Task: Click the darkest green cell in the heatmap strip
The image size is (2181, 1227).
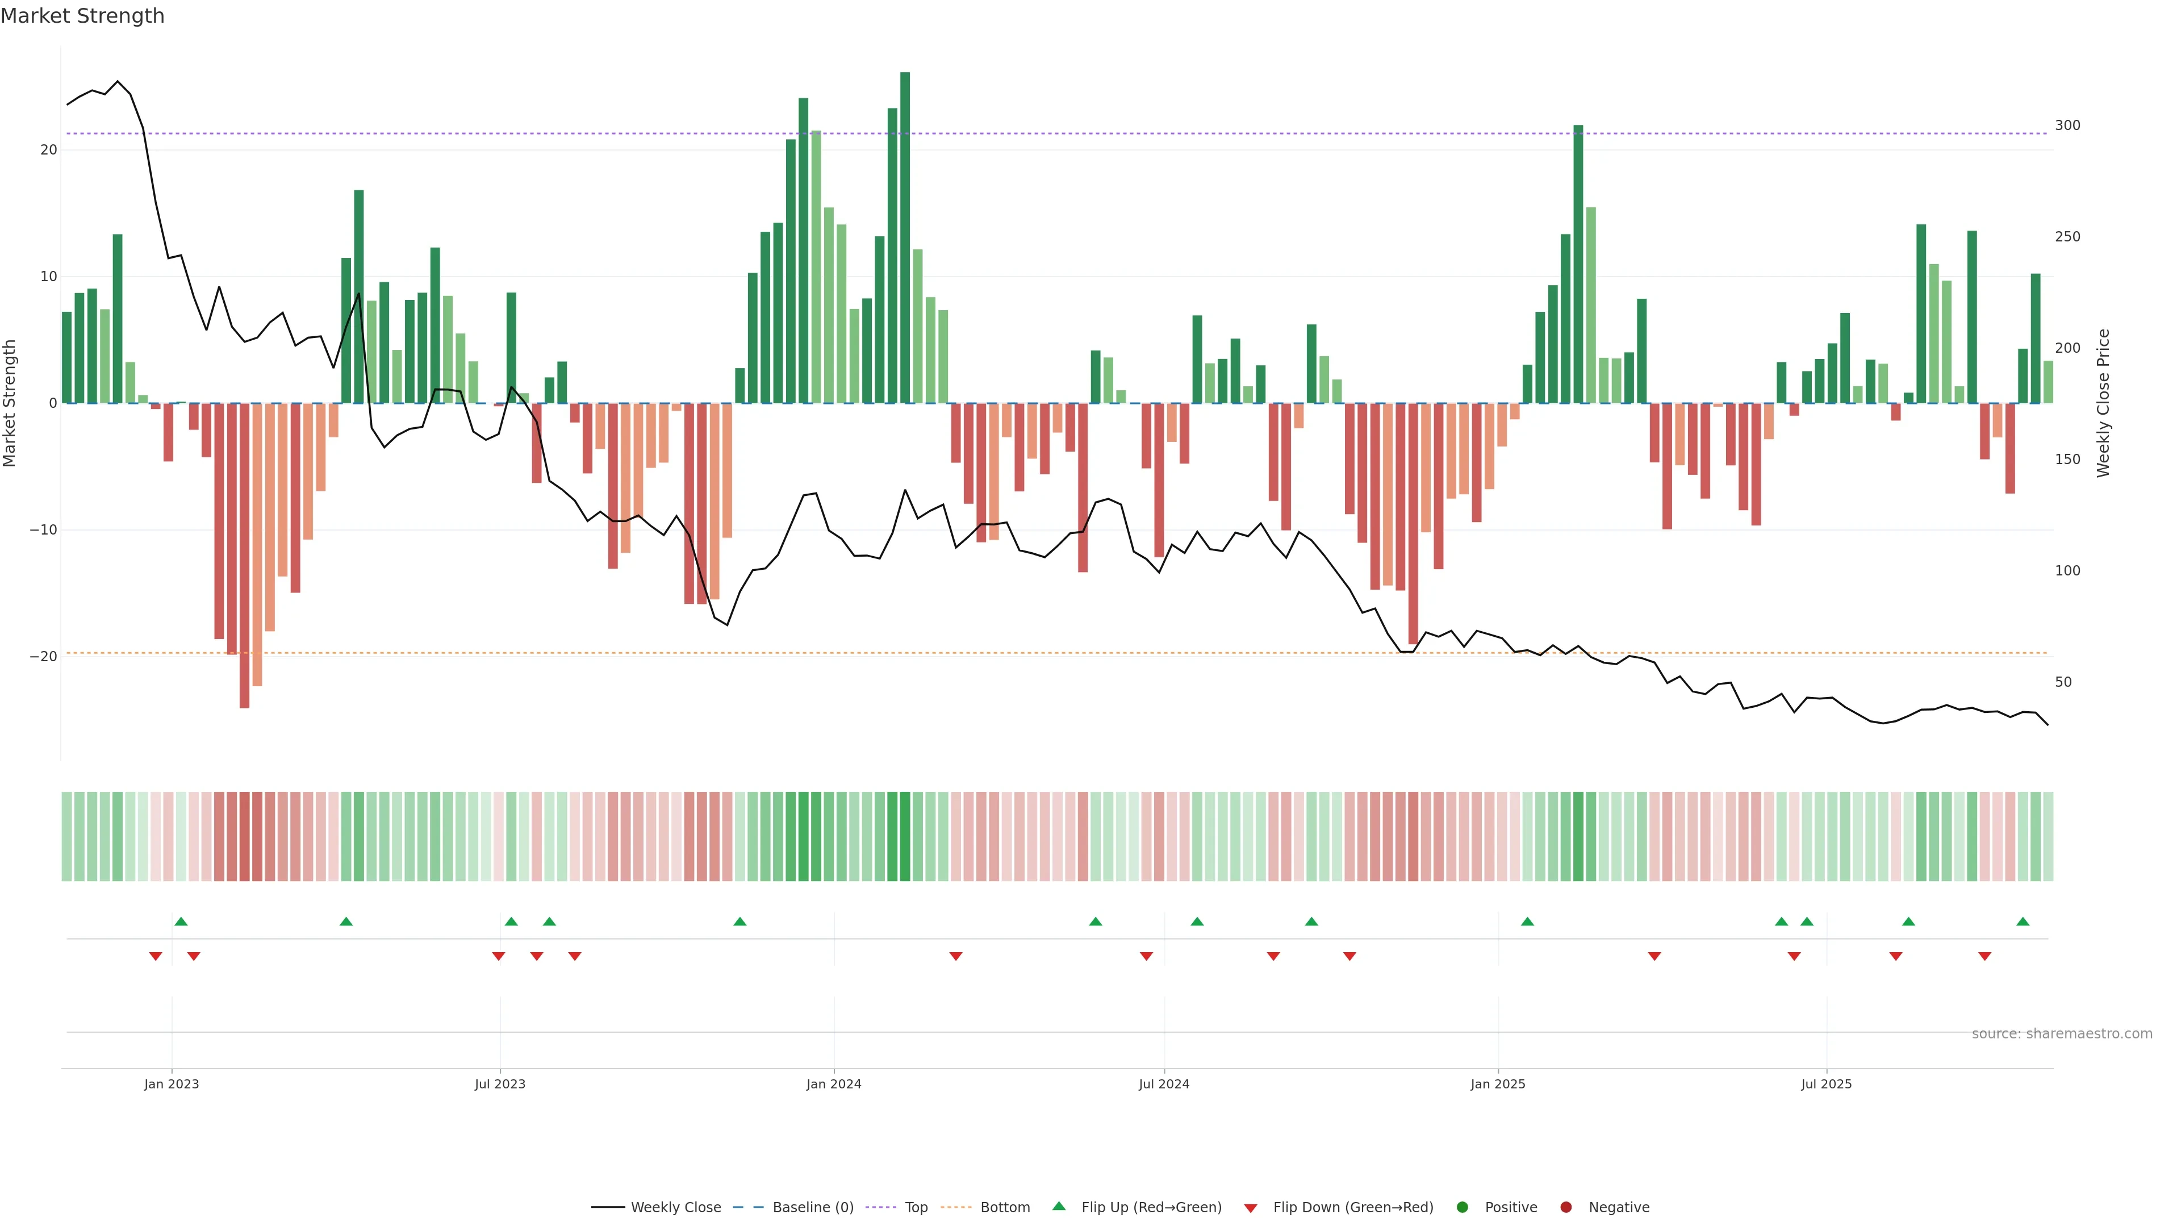Action: 905,837
